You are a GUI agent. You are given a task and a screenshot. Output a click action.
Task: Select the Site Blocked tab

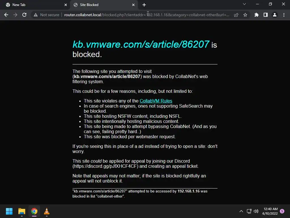click(x=104, y=5)
